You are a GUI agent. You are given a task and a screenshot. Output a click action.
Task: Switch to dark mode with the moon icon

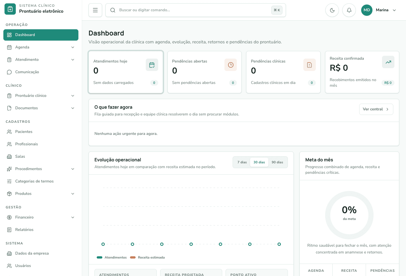tap(332, 10)
